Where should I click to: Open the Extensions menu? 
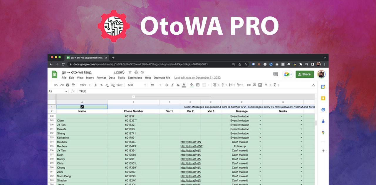click(135, 78)
